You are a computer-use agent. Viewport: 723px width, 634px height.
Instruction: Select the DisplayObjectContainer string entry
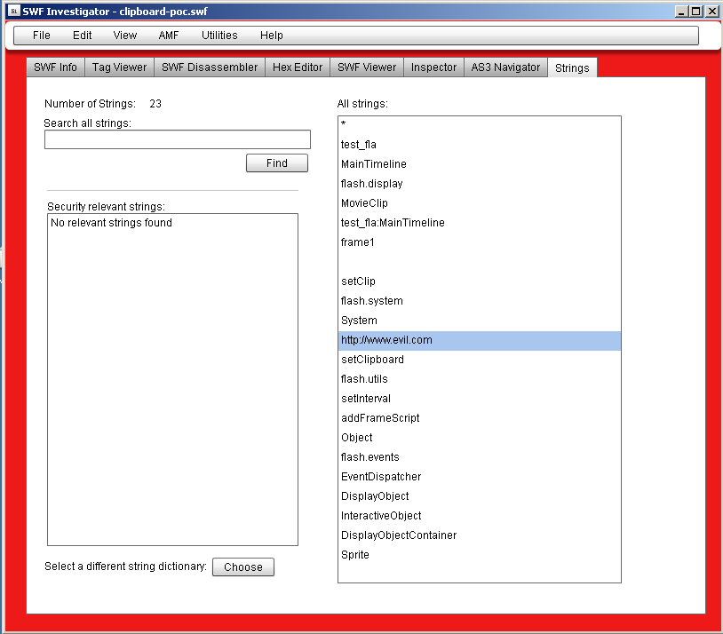[399, 535]
